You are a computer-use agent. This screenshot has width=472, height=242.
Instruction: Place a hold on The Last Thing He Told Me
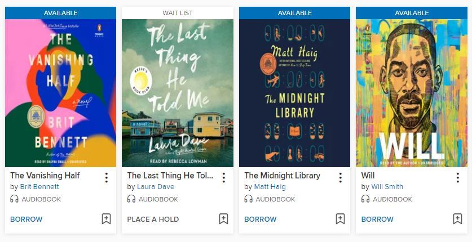[153, 219]
